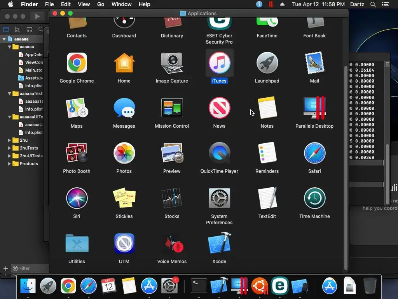Viewport: 398px width, 299px height.
Task: Open Notification Center list icon
Action: [x=385, y=4]
